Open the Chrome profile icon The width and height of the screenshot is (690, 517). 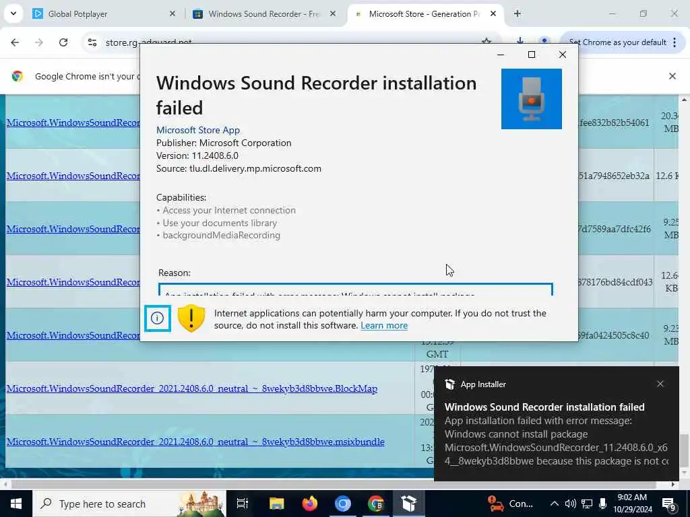(544, 41)
